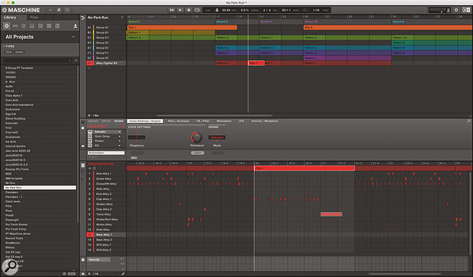Toggle the arranger view icon beside No Park Run
This screenshot has height=277, width=473.
click(83, 18)
